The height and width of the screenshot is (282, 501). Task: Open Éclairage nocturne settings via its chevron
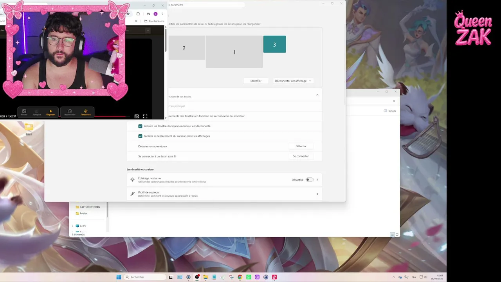click(317, 180)
